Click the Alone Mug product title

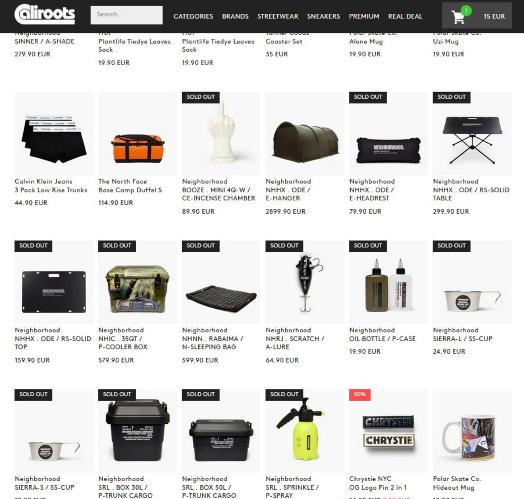click(x=366, y=41)
